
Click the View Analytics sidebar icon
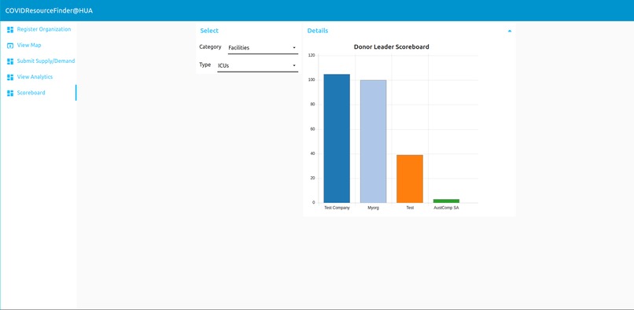[x=10, y=77]
